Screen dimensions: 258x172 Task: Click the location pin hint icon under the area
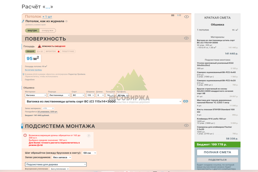tap(24, 74)
